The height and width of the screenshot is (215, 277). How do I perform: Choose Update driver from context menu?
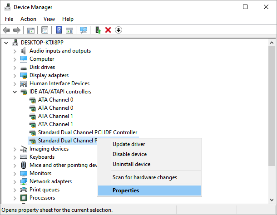(x=129, y=144)
